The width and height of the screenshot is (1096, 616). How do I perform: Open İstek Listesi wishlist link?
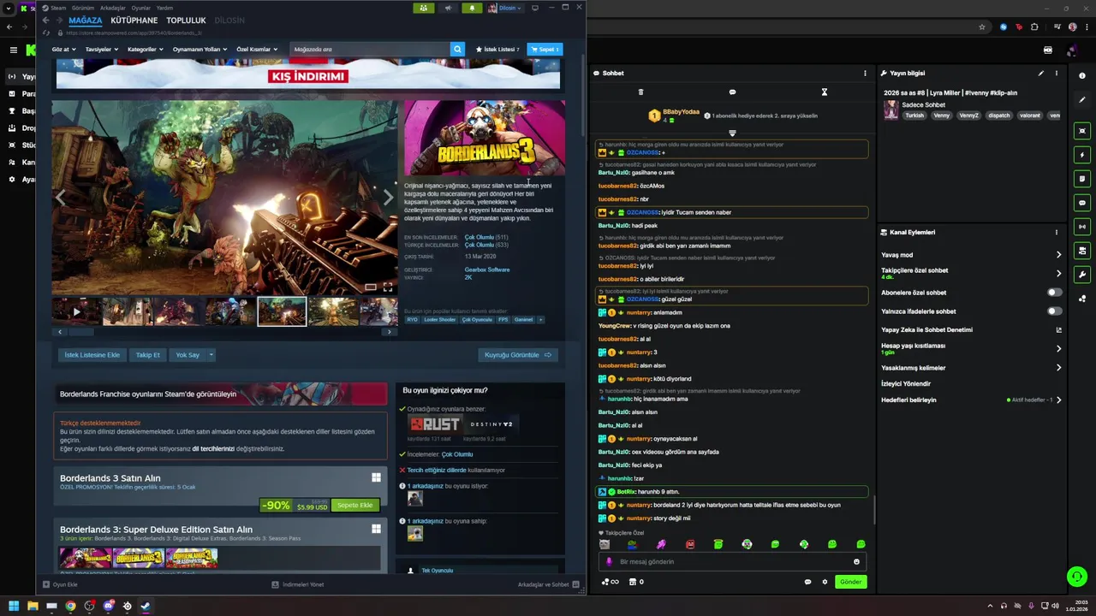[x=497, y=50]
